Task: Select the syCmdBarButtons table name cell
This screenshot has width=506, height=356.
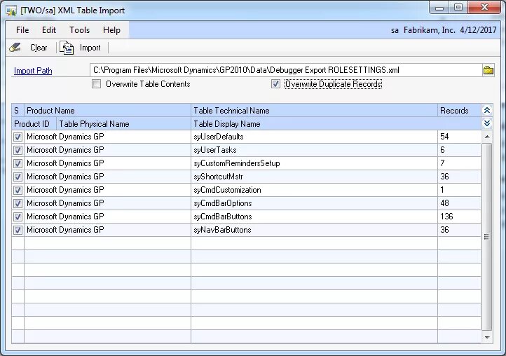Action: tap(314, 217)
